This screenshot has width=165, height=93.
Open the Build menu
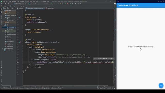click(x=31, y=1)
